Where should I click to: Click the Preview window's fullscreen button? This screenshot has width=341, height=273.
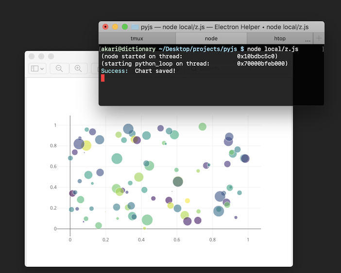coord(51,56)
